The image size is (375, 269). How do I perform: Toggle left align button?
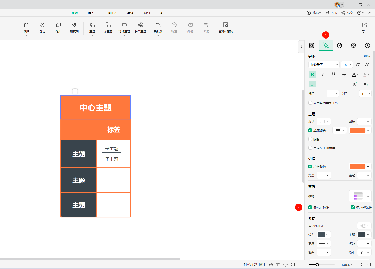(x=312, y=84)
